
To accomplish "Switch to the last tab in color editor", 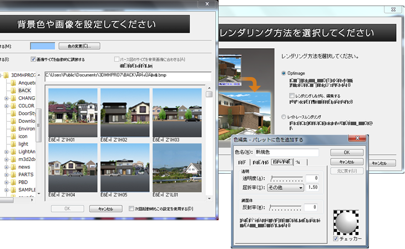I will point(297,162).
